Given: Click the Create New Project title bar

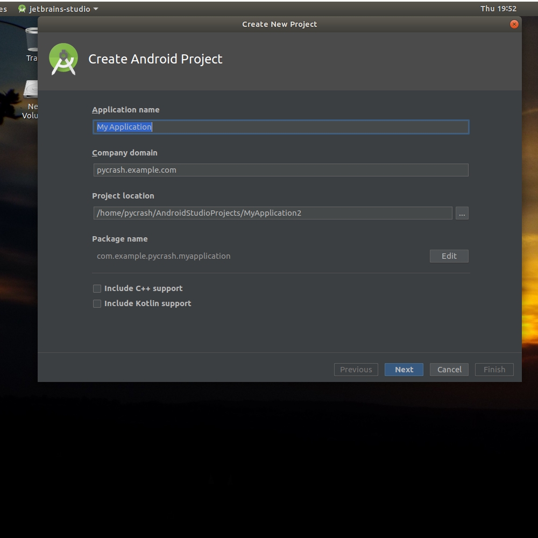Looking at the screenshot, I should (x=279, y=24).
